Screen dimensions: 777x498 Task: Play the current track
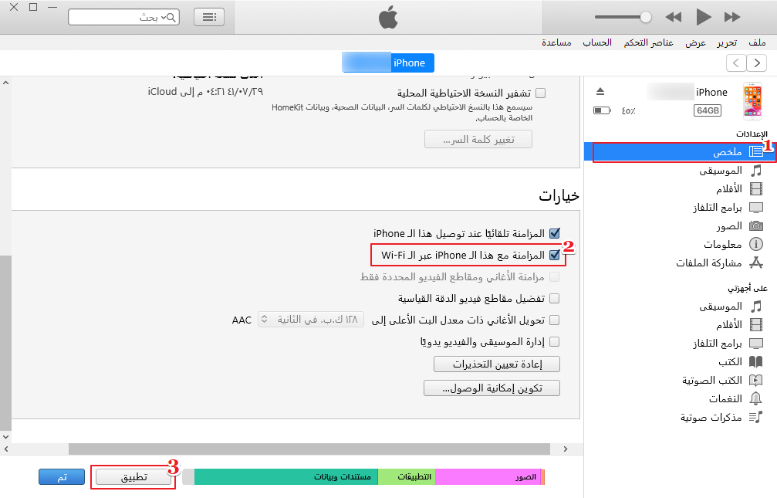coord(703,17)
